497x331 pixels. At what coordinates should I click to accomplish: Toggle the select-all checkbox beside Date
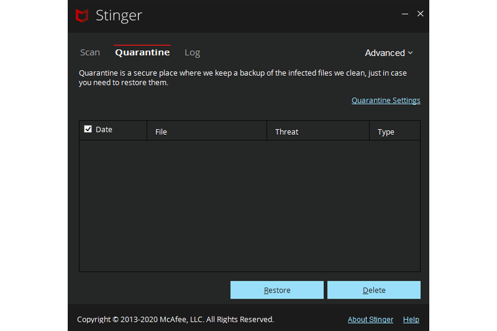[88, 129]
